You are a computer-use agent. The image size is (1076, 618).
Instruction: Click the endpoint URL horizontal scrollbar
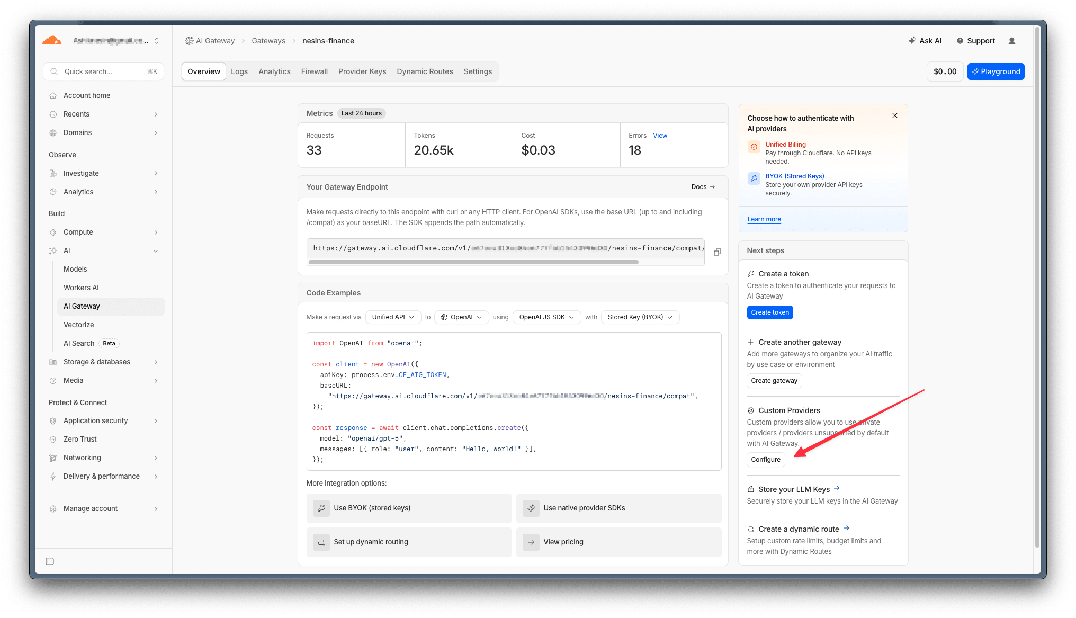click(x=473, y=262)
